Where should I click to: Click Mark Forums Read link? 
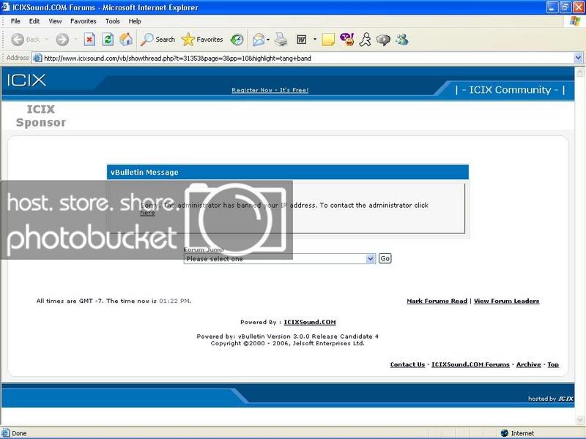pos(437,301)
